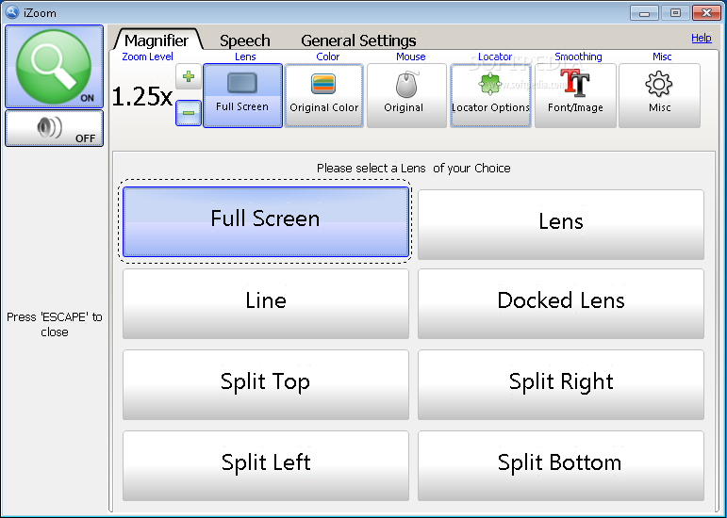
Task: Decrease zoom with the minus button
Action: (189, 113)
